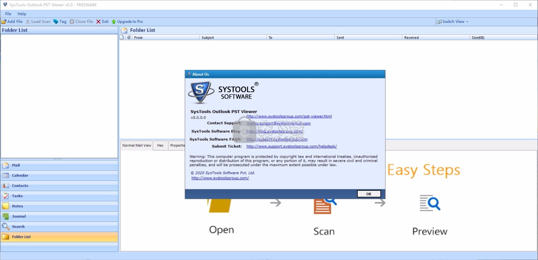538x260 pixels.
Task: Click the attachment column header icon
Action: point(129,37)
